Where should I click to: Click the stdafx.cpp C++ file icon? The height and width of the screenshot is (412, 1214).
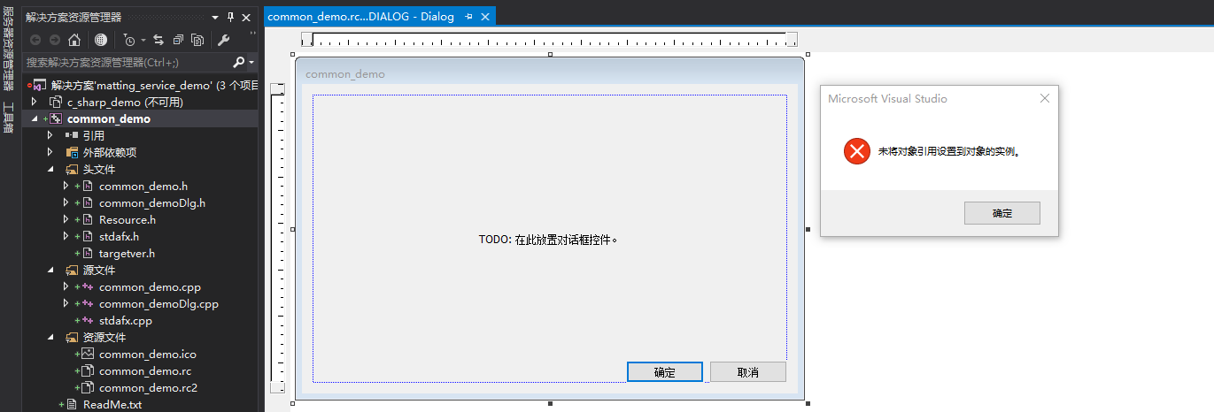[x=88, y=321]
